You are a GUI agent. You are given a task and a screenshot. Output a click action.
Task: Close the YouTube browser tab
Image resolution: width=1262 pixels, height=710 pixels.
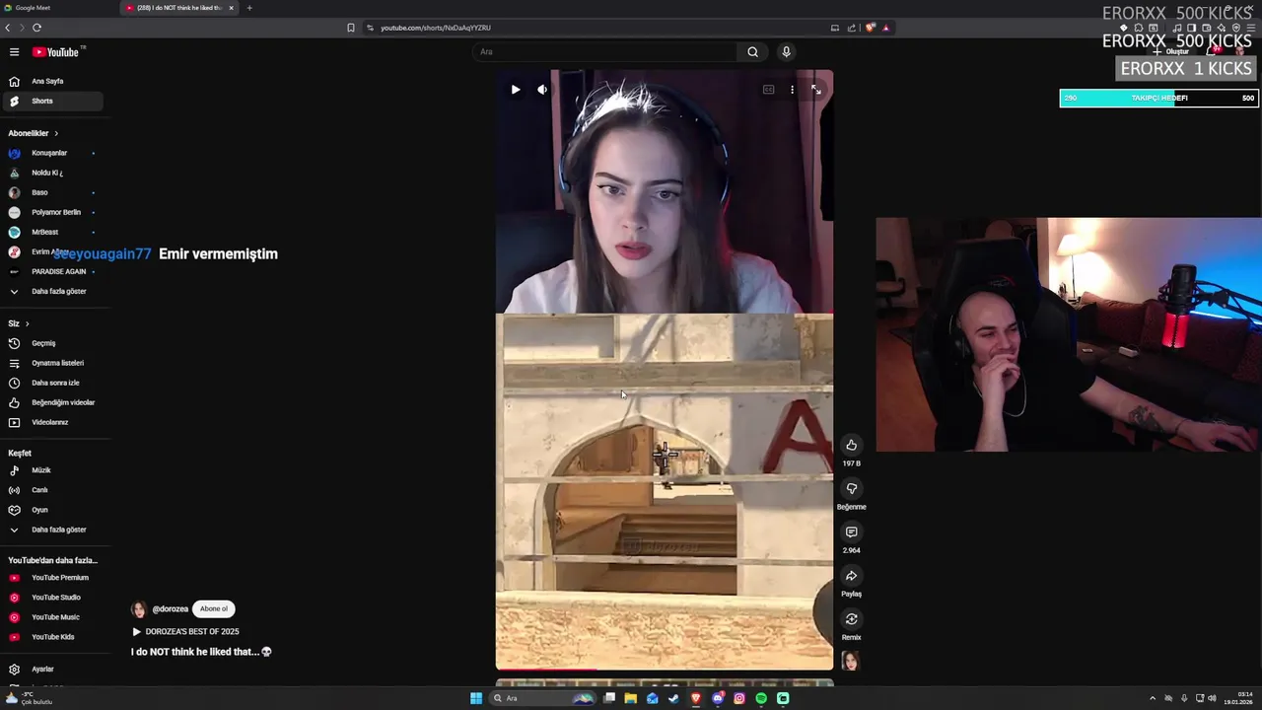point(232,8)
